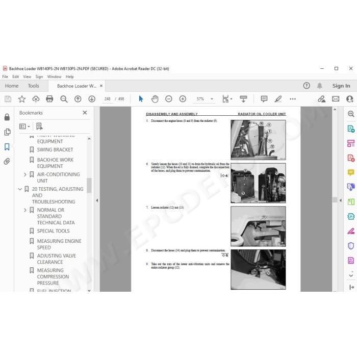Click the Save file icon

(x=8, y=99)
